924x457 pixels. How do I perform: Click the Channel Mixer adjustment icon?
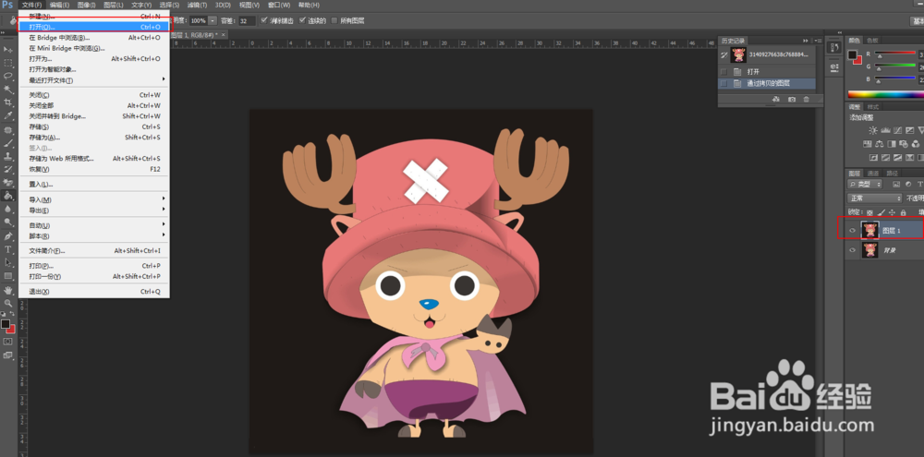pyautogui.click(x=915, y=144)
